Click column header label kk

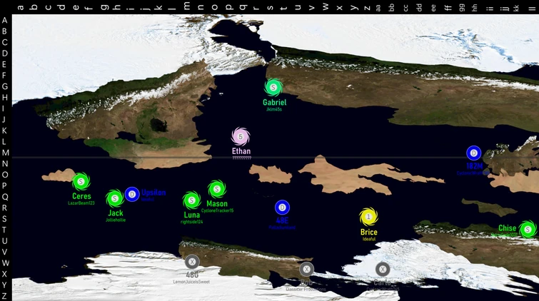point(516,8)
